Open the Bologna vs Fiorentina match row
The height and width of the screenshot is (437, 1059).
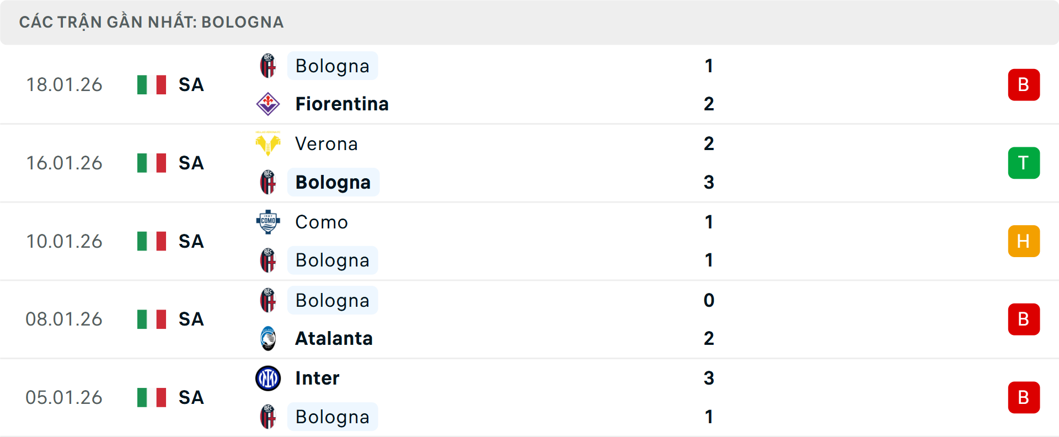[529, 84]
